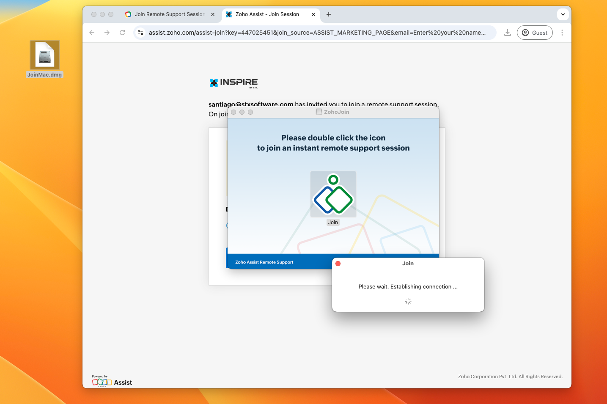607x404 pixels.
Task: Open the Chrome three-dot menu
Action: coord(562,33)
